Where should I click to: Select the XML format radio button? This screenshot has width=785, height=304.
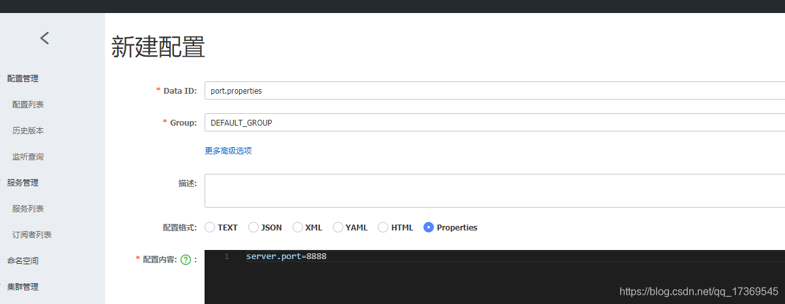pyautogui.click(x=298, y=227)
